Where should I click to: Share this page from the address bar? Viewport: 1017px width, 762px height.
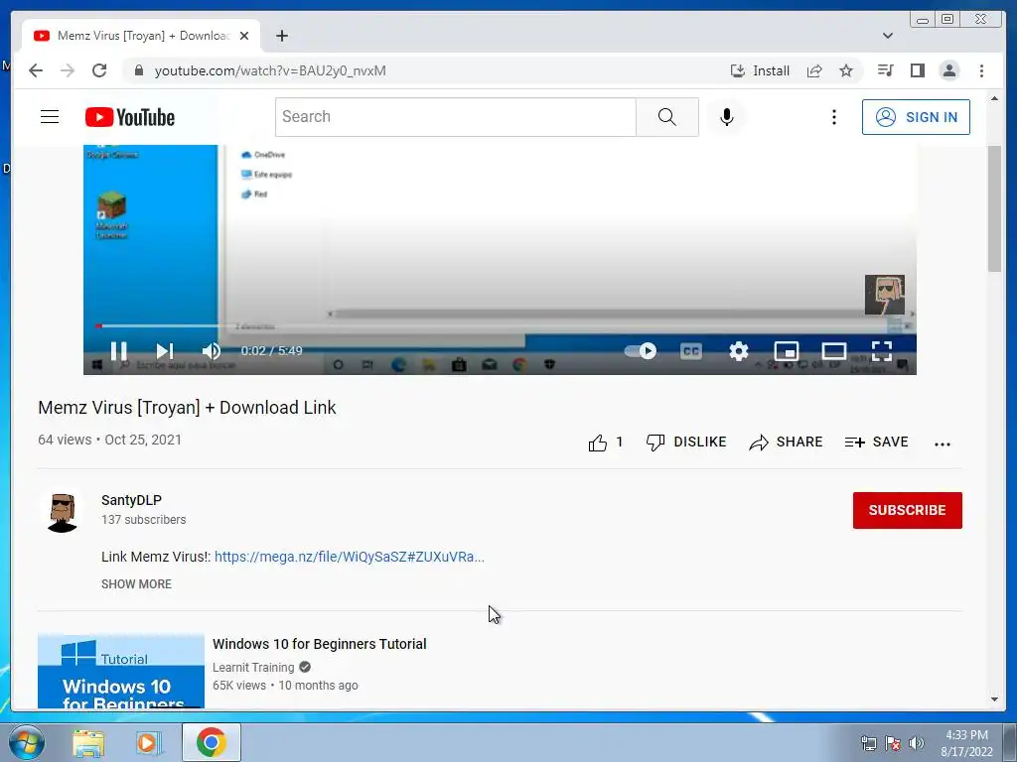814,70
